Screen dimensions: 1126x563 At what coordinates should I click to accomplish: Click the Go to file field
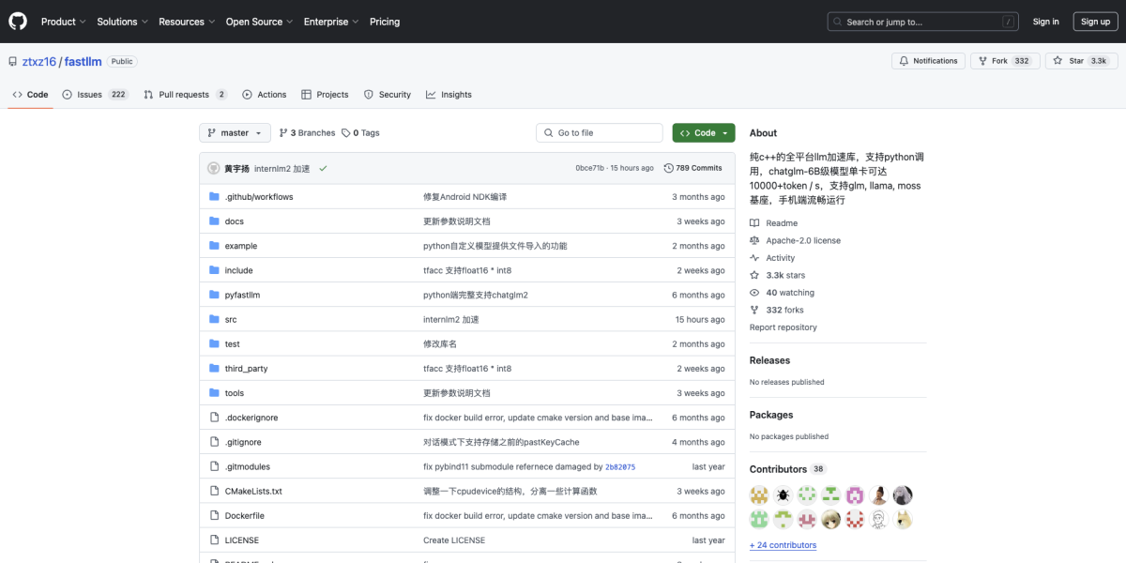coord(599,133)
